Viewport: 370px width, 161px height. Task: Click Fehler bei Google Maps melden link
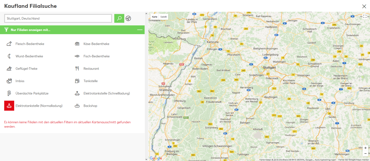tap(354, 160)
